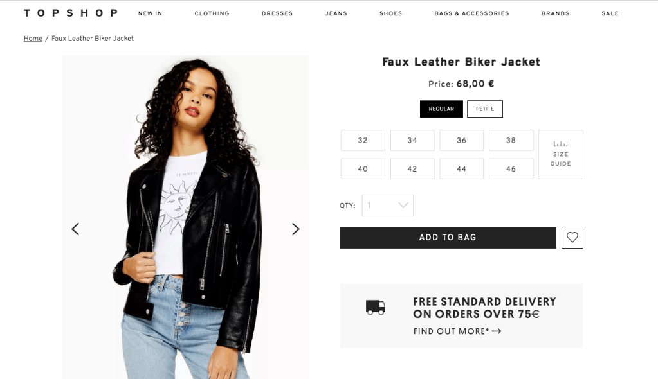The height and width of the screenshot is (379, 658).
Task: Open the Clothing menu
Action: 212,13
